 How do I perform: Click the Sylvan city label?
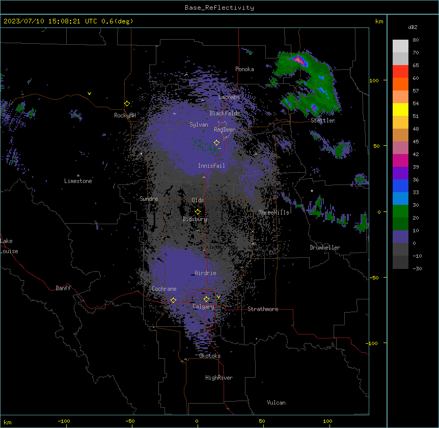point(199,125)
